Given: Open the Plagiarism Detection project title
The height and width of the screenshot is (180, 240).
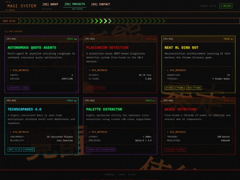Looking at the screenshot, I should (x=107, y=48).
